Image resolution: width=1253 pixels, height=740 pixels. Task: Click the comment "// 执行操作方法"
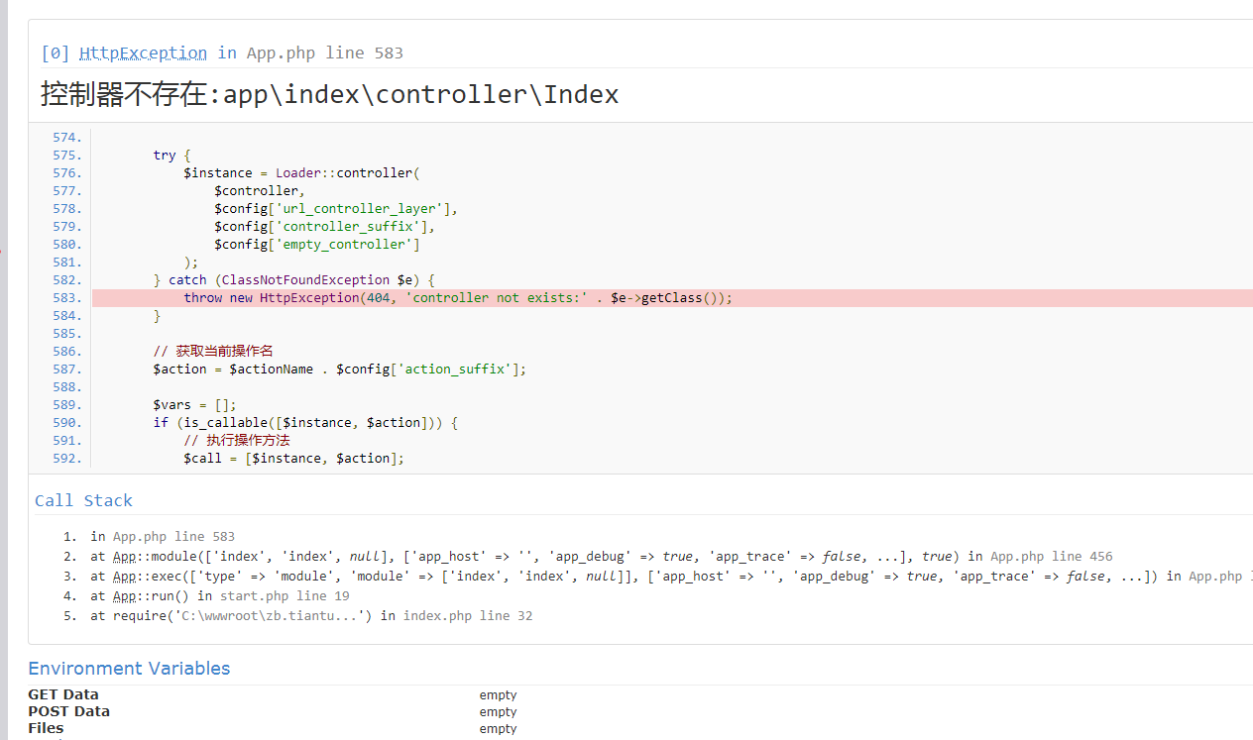pyautogui.click(x=237, y=441)
